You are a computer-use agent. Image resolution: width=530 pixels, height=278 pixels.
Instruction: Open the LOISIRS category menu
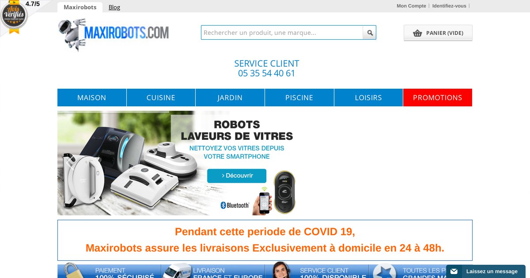(368, 98)
